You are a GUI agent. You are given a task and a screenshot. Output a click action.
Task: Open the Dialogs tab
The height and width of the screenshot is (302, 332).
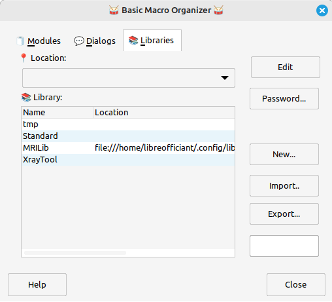(95, 41)
